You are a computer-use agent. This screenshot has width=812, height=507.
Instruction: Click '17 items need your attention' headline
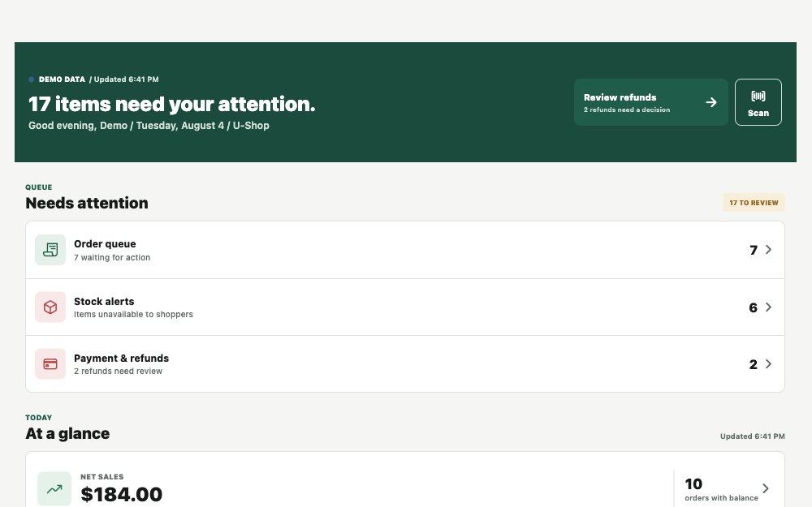[x=171, y=104]
